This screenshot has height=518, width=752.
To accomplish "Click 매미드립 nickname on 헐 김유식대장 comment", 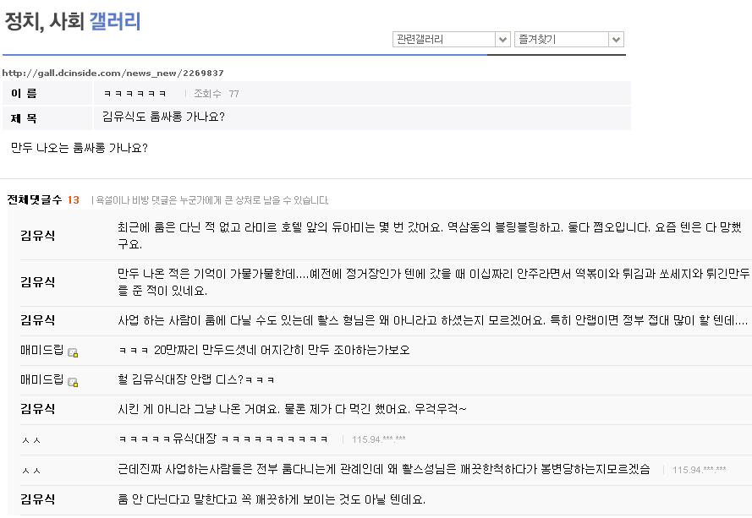I will (x=41, y=380).
